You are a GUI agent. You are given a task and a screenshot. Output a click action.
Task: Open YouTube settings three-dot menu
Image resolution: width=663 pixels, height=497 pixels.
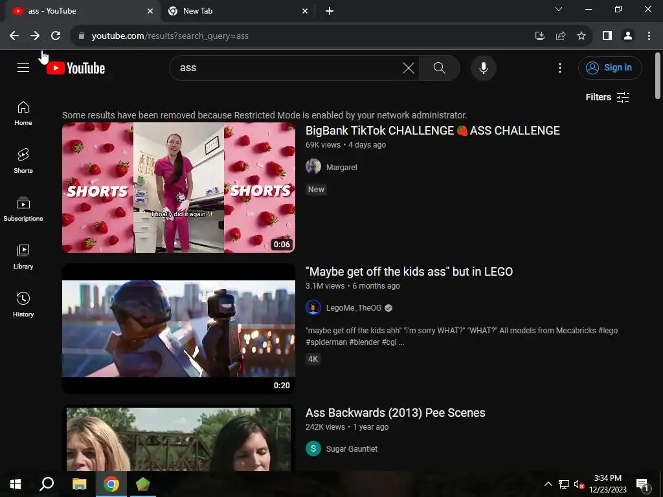[560, 67]
